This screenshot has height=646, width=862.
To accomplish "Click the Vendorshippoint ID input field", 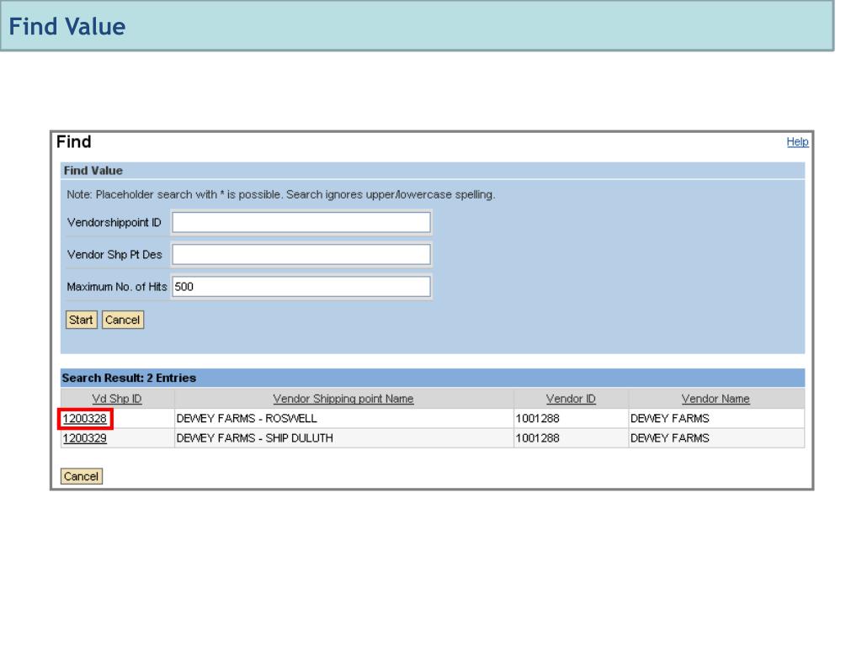I will pyautogui.click(x=301, y=223).
